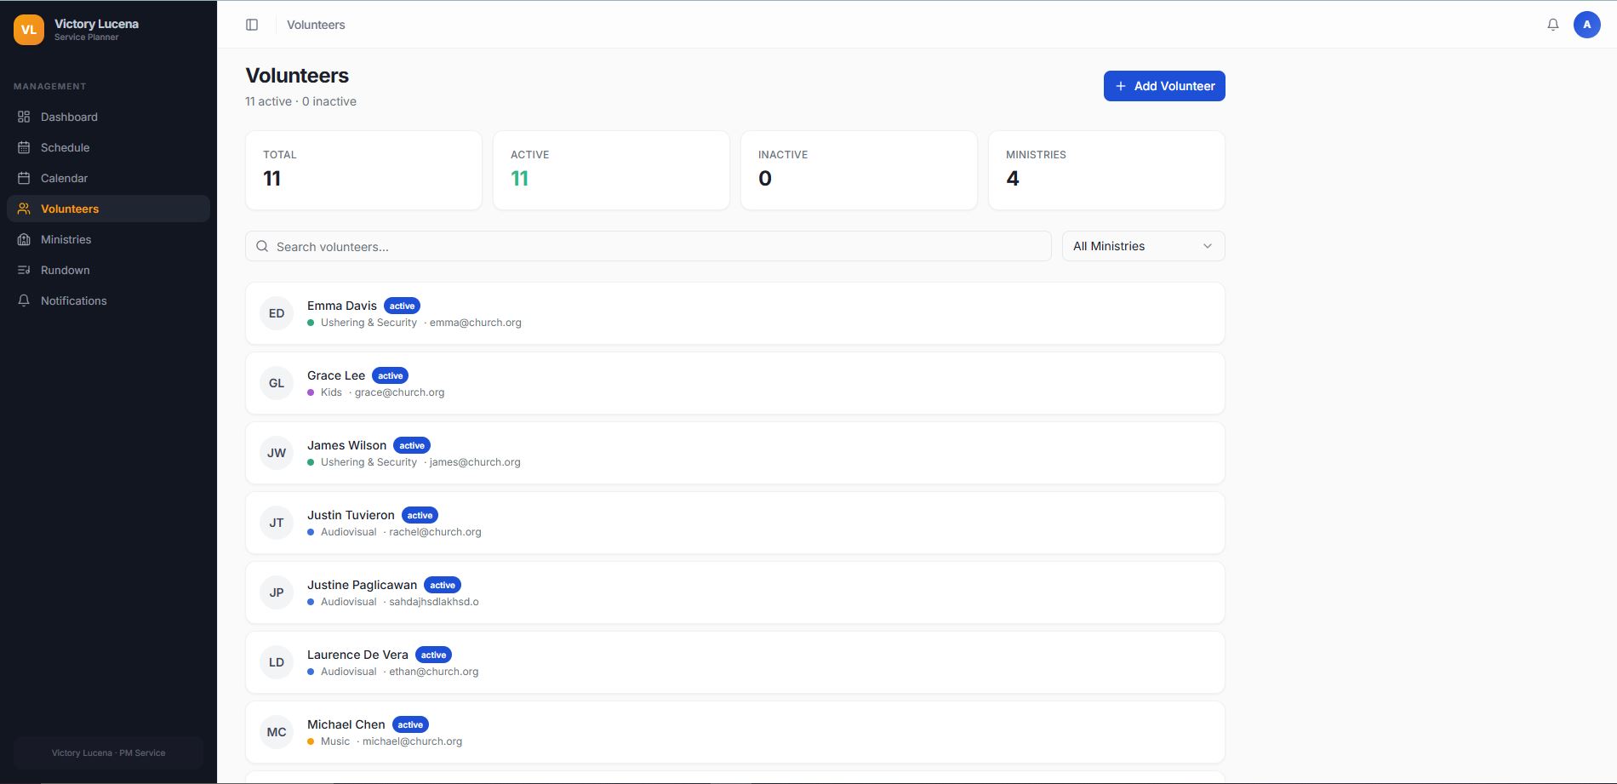1617x784 pixels.
Task: Click Justine Paglicawan's active status badge
Action: [x=443, y=585]
